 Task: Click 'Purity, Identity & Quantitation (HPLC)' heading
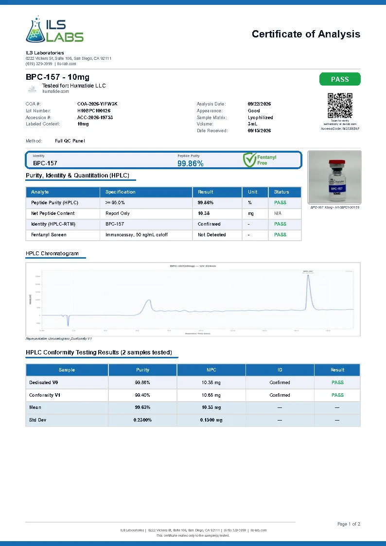[77, 176]
